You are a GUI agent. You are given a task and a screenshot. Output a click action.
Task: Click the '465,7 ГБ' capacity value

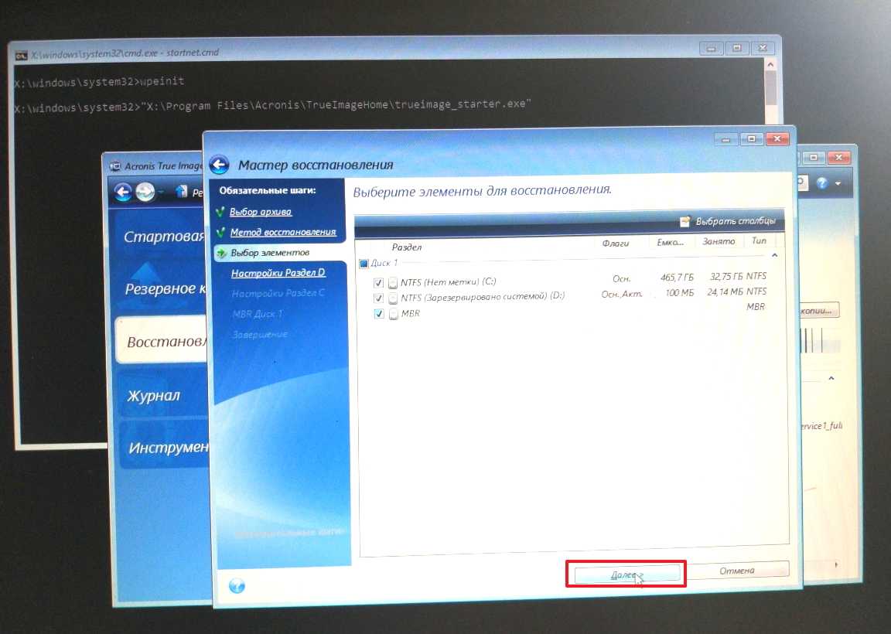coord(677,278)
